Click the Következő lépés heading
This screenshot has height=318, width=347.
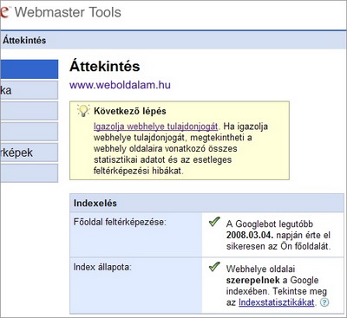(130, 111)
